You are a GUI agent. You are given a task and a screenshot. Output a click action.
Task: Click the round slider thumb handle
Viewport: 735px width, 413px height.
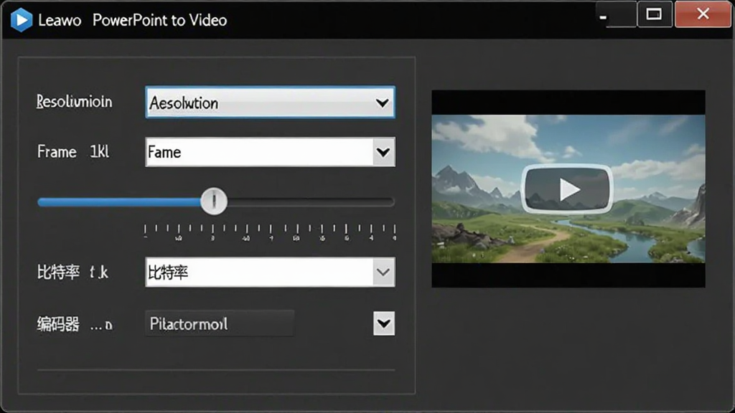tap(214, 201)
